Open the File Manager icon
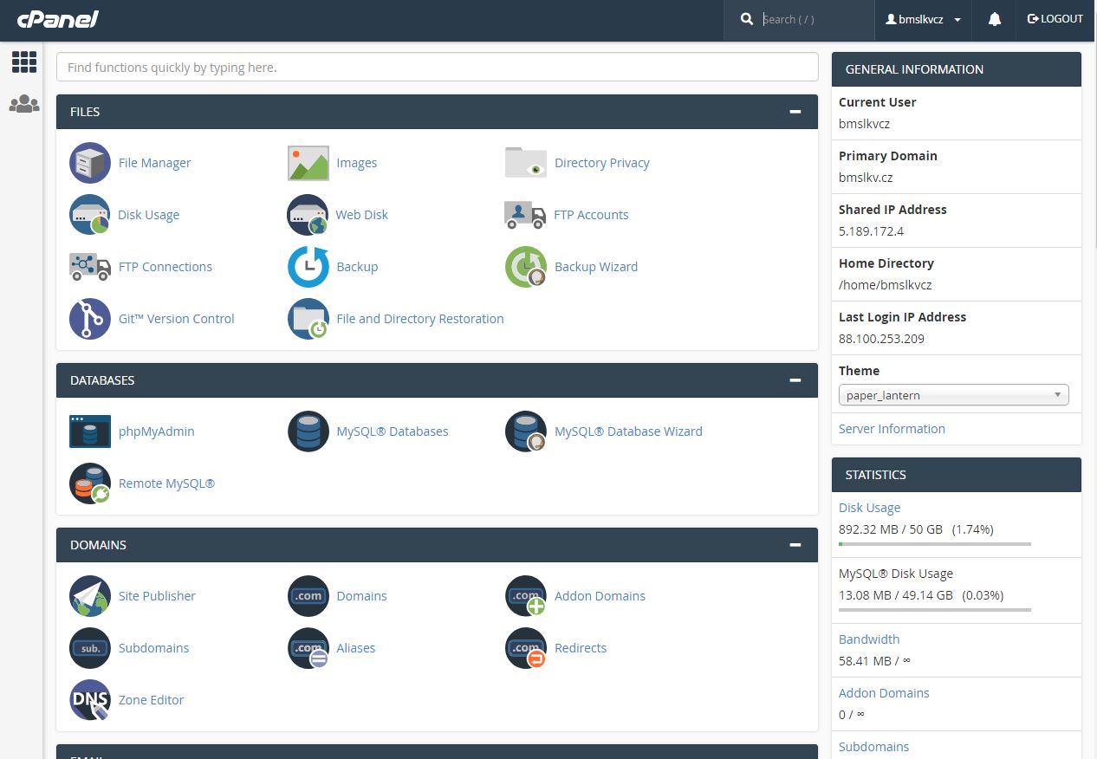This screenshot has height=759, width=1097. click(x=90, y=163)
